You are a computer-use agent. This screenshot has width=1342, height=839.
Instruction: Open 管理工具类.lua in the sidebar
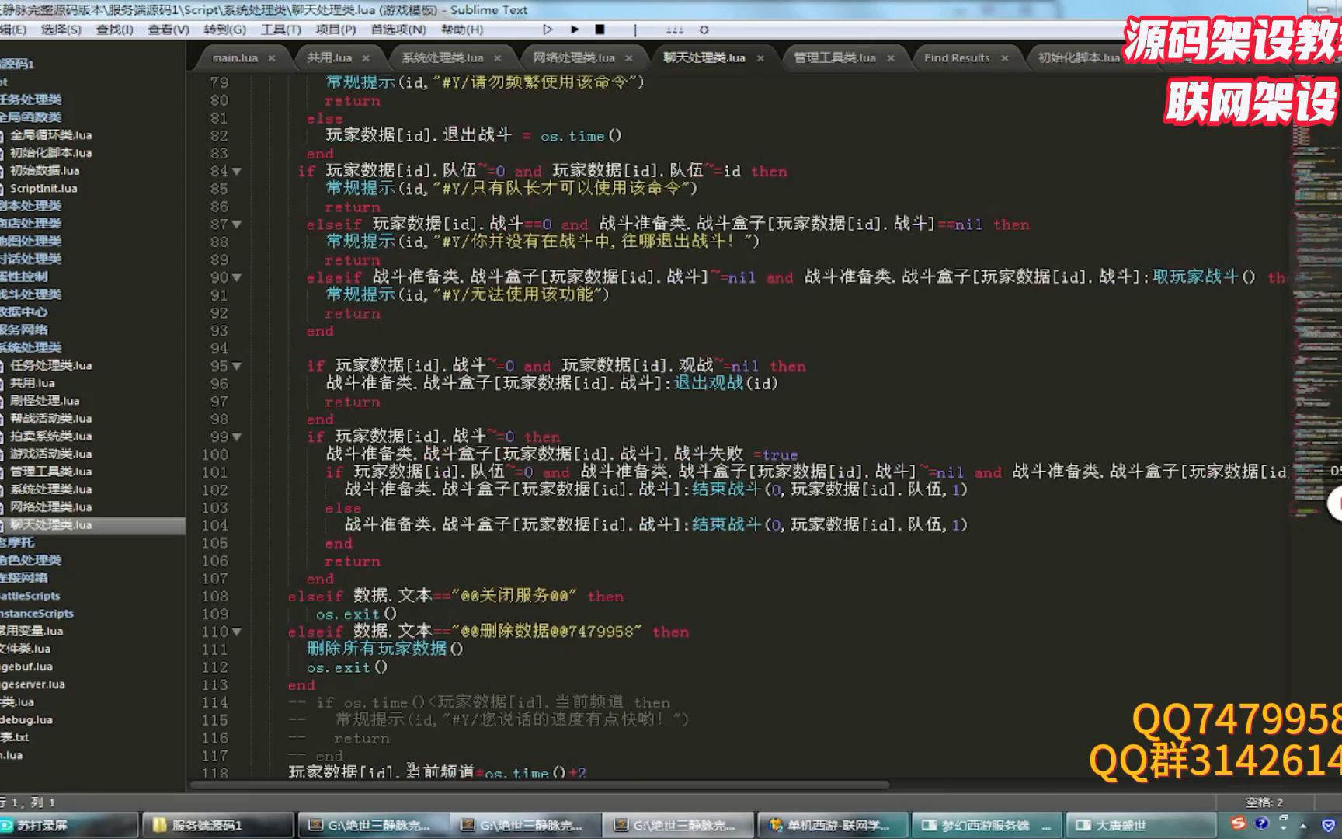click(x=50, y=472)
